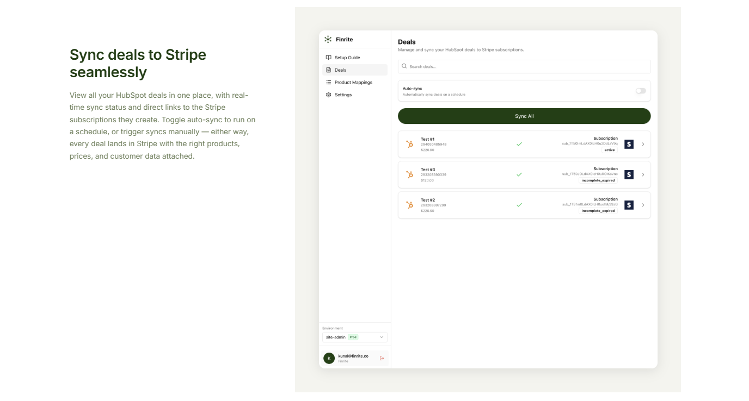The width and height of the screenshot is (749, 401).
Task: Click the green sync checkmark on Test #1
Action: [519, 145]
